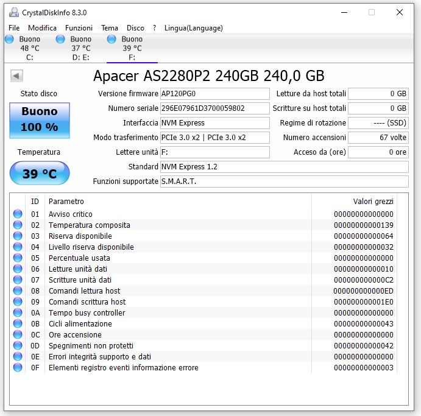Open the Modifica menu
The image size is (421, 416).
42,28
